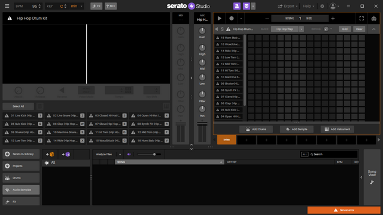383x215 pixels.
Task: Start playback with the Play button
Action: pyautogui.click(x=220, y=19)
